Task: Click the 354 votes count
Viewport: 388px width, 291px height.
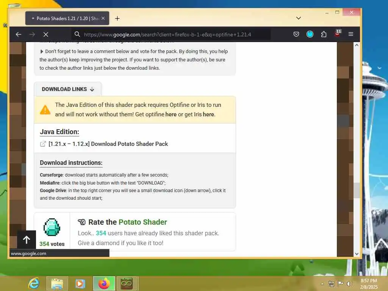Action: coord(52,244)
